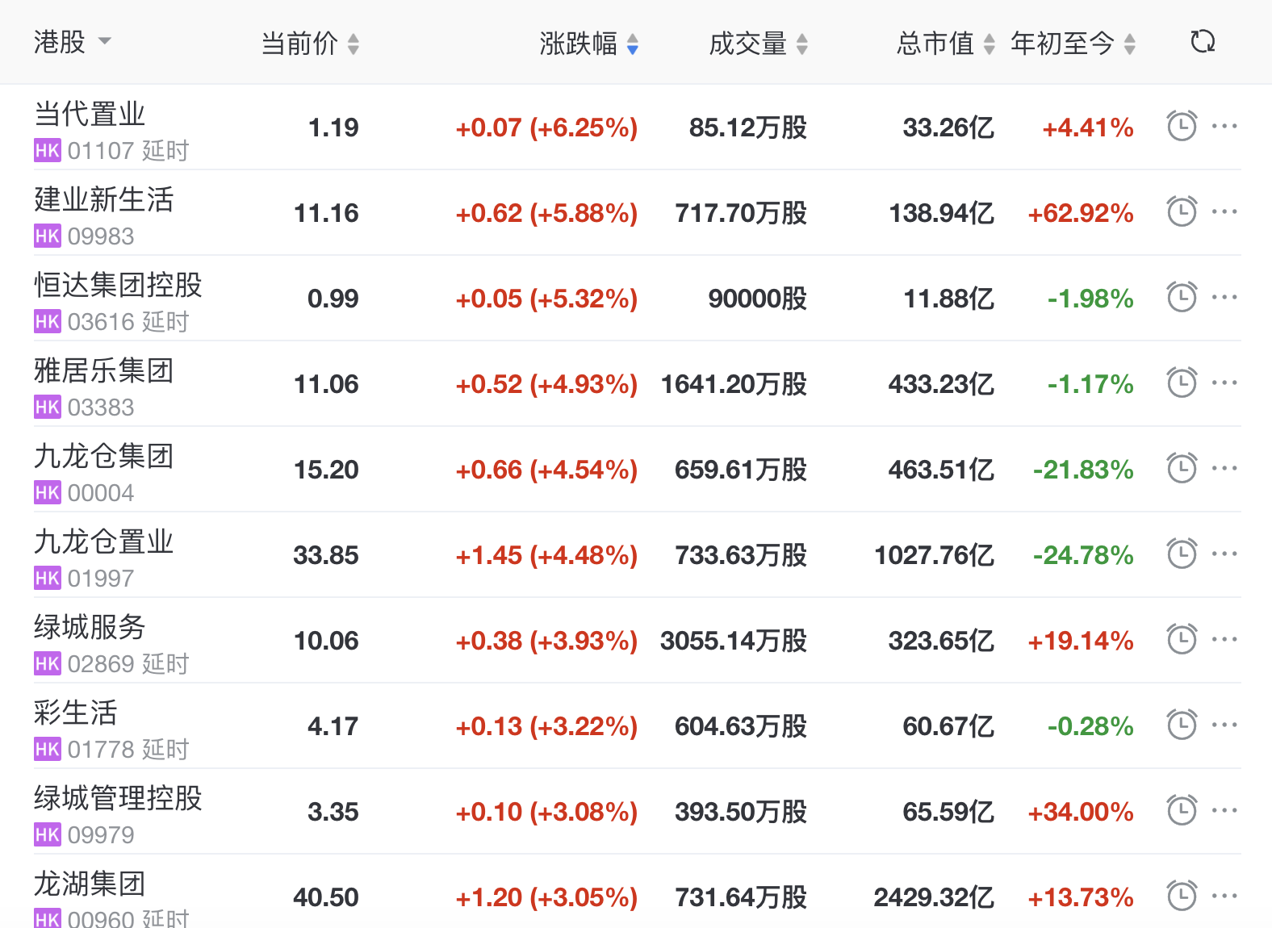1272x928 pixels.
Task: Sort by 当前价 column
Action: (310, 44)
